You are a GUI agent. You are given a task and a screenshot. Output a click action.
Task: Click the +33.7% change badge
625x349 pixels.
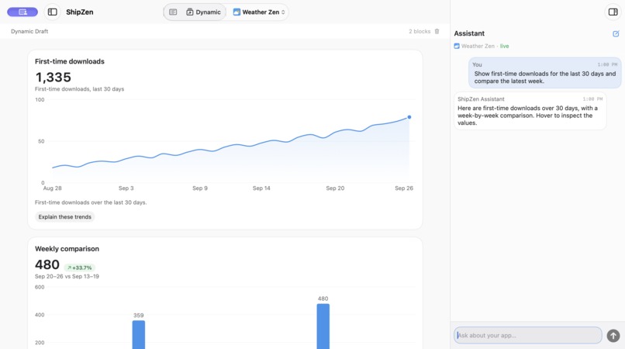pyautogui.click(x=80, y=268)
